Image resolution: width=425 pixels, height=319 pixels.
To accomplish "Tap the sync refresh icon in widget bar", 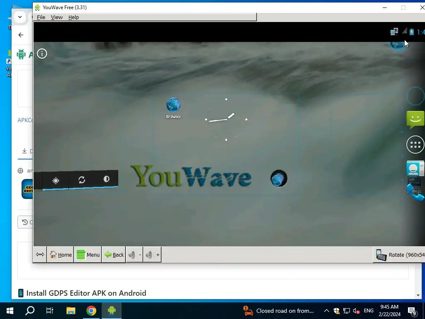I will (x=82, y=179).
